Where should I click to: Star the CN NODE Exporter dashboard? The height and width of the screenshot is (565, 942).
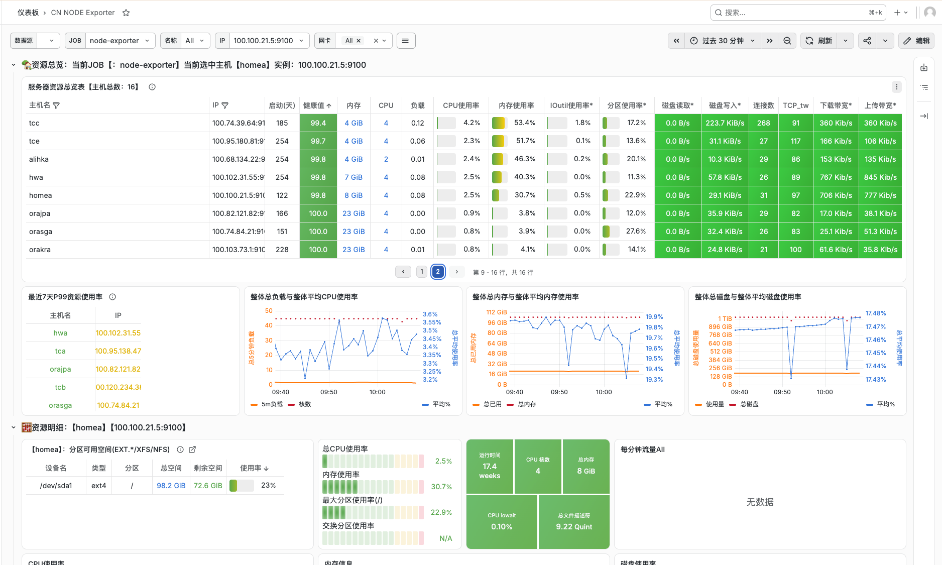(x=126, y=13)
